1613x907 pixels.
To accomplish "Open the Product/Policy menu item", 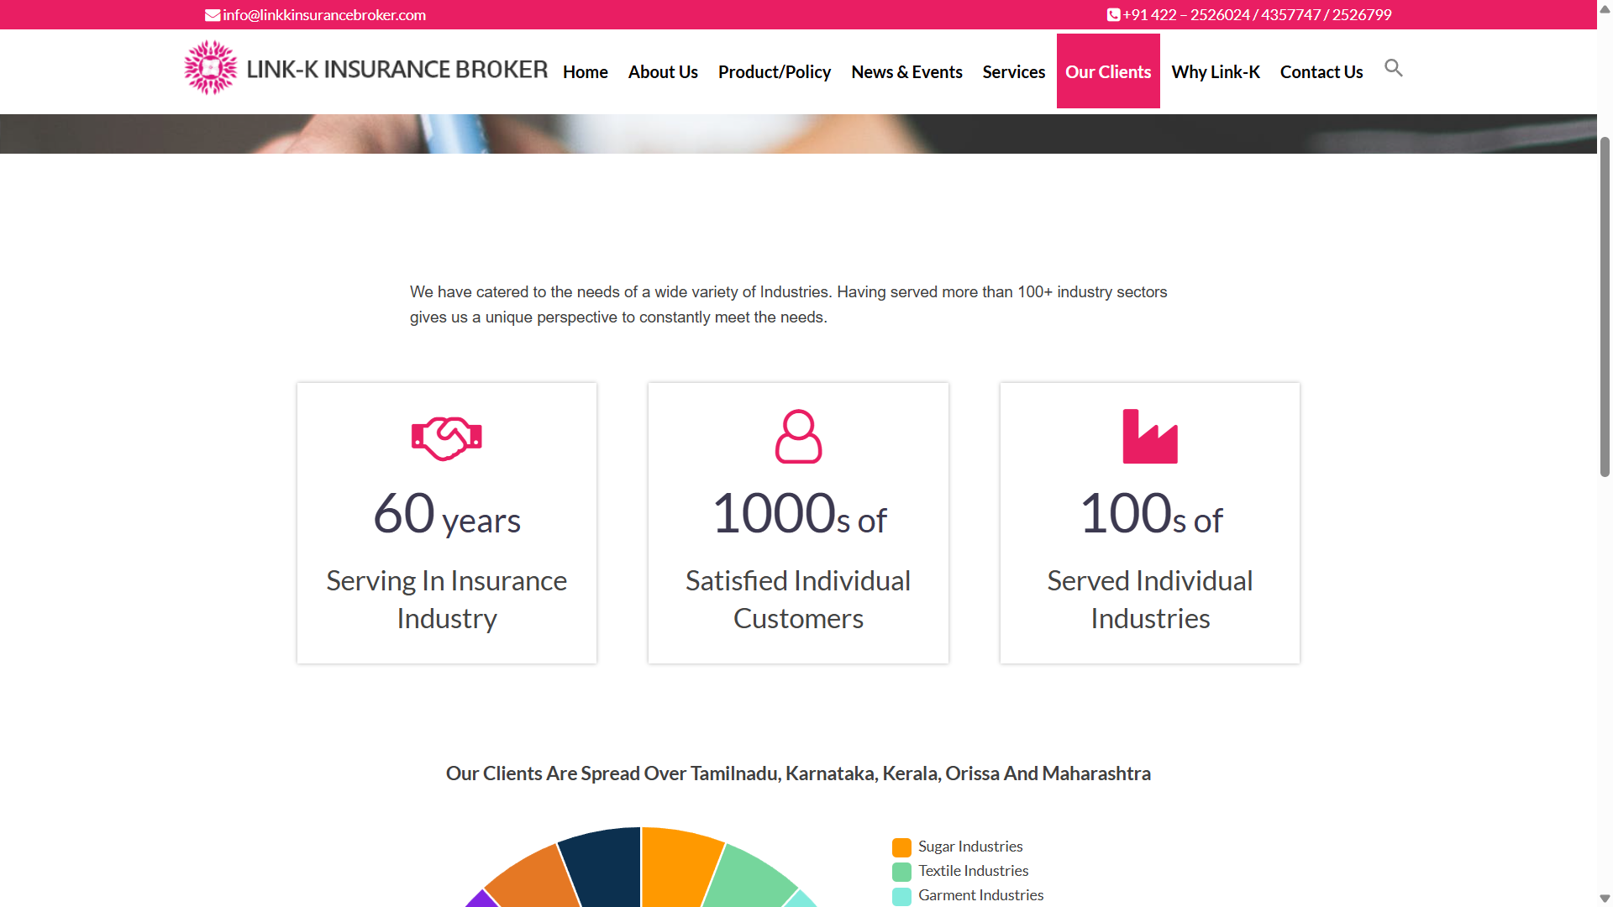I will click(x=774, y=71).
